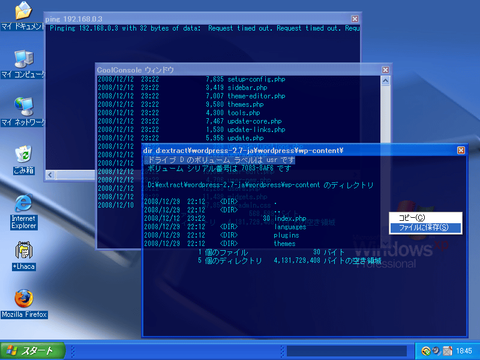480x360 pixels.
Task: Click the Pinging 192.168.0.3 output line
Action: [x=205, y=28]
